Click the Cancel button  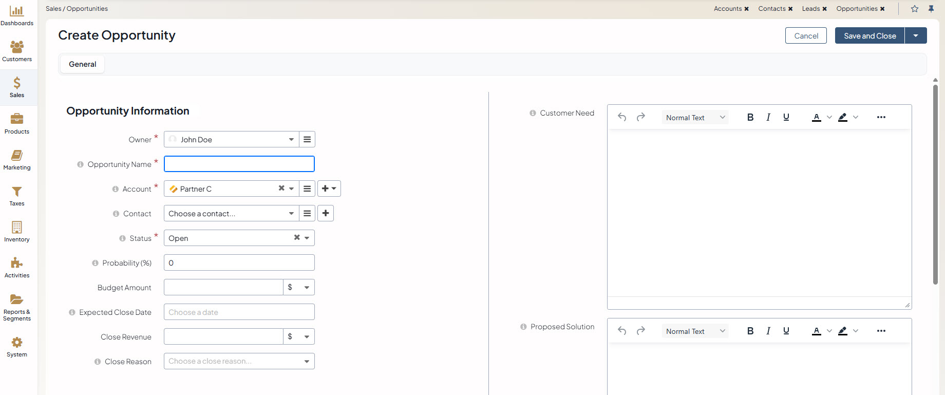point(806,35)
